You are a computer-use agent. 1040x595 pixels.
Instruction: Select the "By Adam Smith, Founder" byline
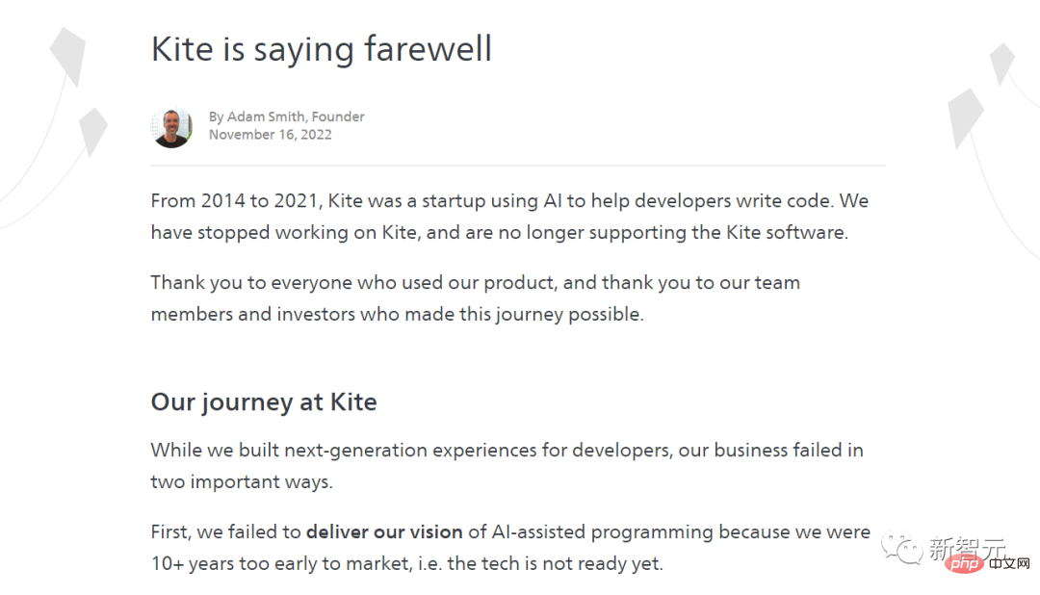(287, 116)
